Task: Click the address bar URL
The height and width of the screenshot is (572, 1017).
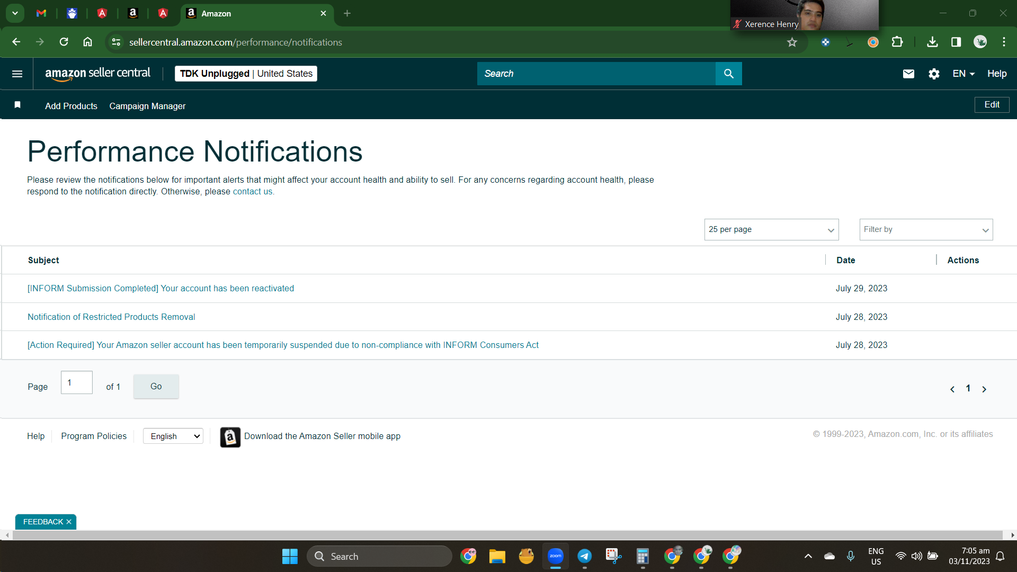Action: pos(236,42)
